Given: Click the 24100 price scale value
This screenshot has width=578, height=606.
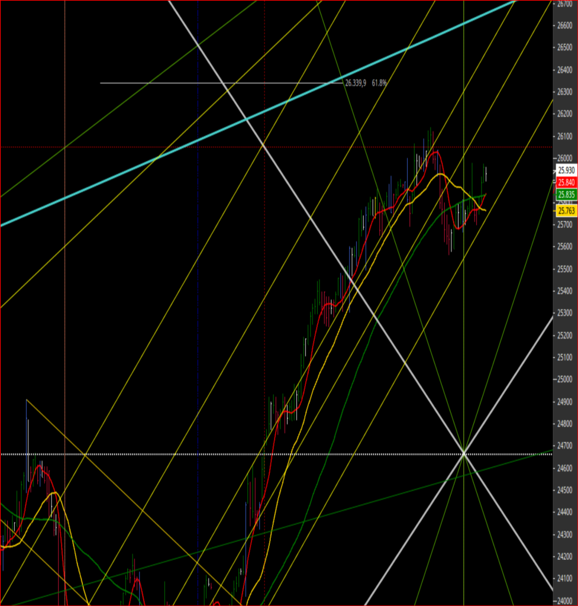Looking at the screenshot, I should 565,579.
